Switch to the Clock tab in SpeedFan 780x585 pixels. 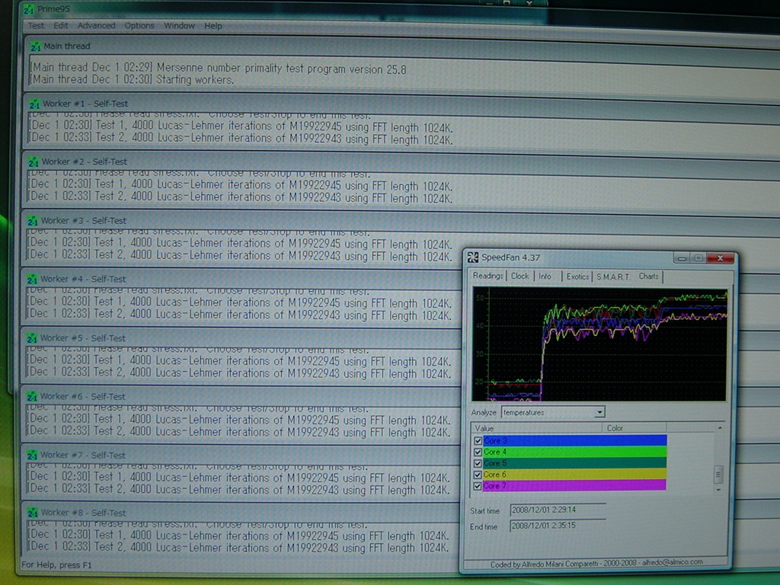pos(519,276)
